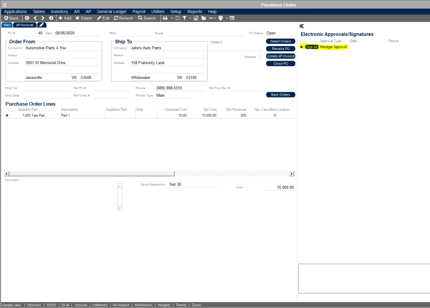Collapse the Electronic Approvals panel with double chevron
430x308 pixels.
[302, 26]
